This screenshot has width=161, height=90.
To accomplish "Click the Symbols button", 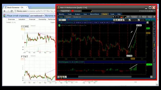I will pos(134,17).
